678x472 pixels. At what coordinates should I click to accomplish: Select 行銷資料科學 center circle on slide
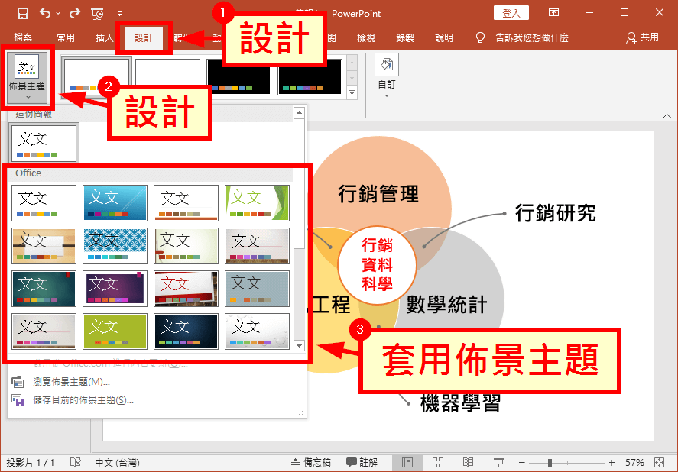(x=377, y=264)
